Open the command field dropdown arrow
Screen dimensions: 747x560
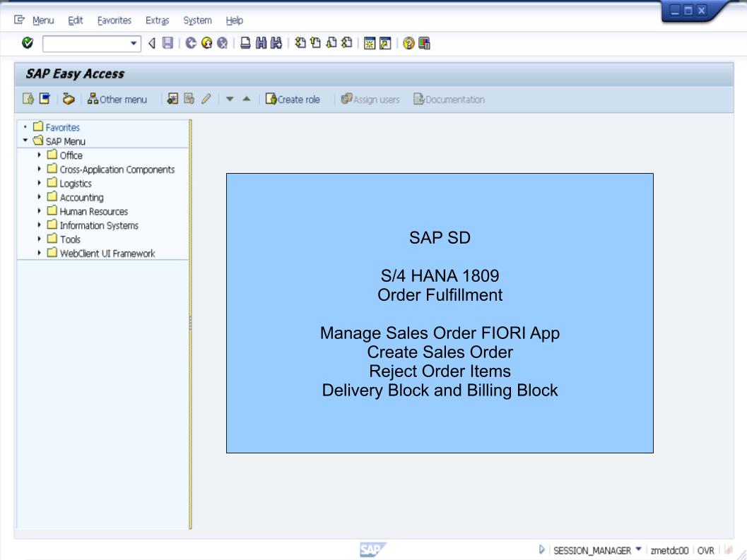tap(134, 42)
